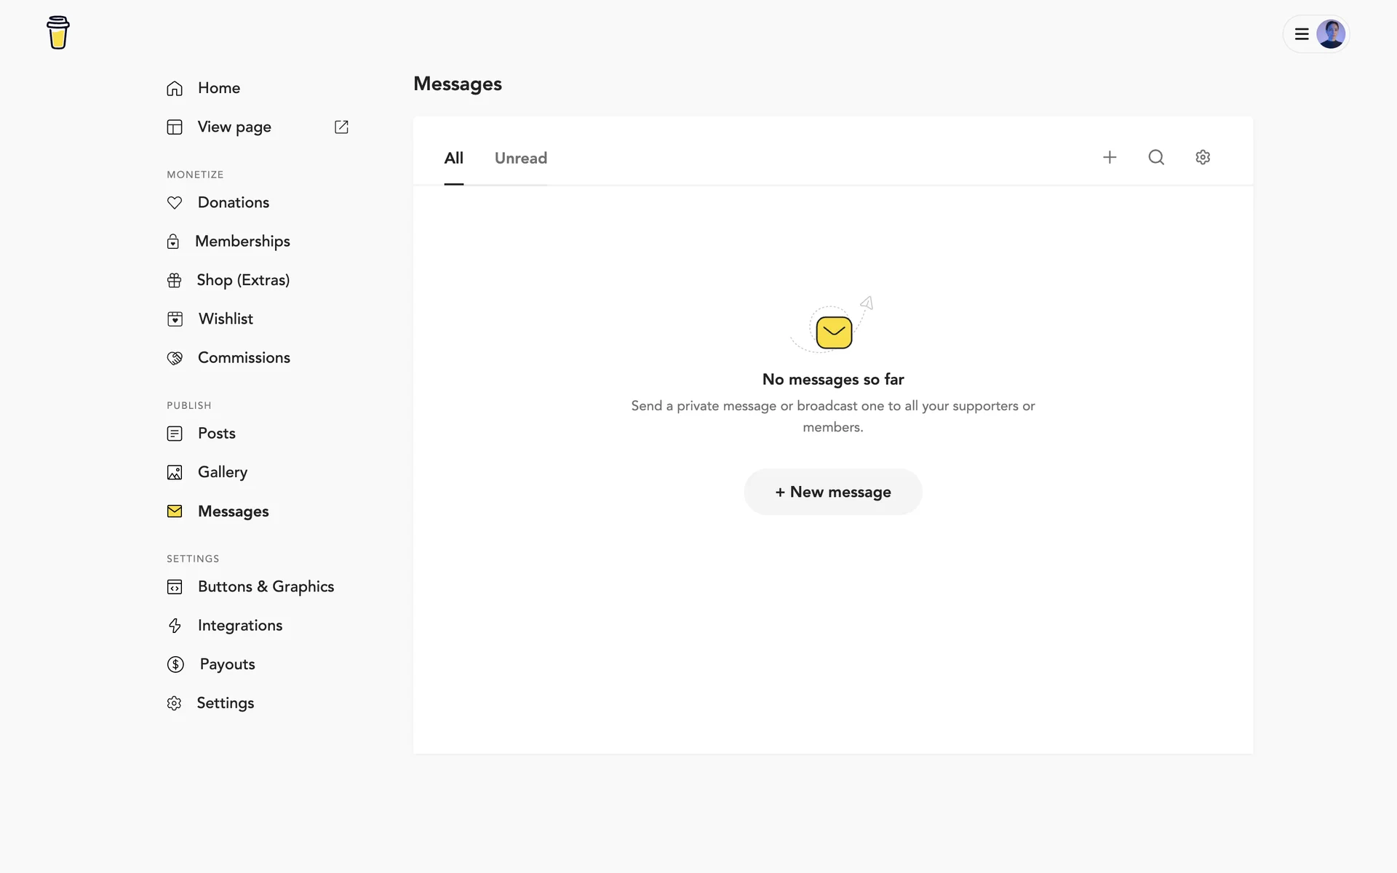This screenshot has width=1397, height=873.
Task: Switch to the Unread tab
Action: (520, 159)
